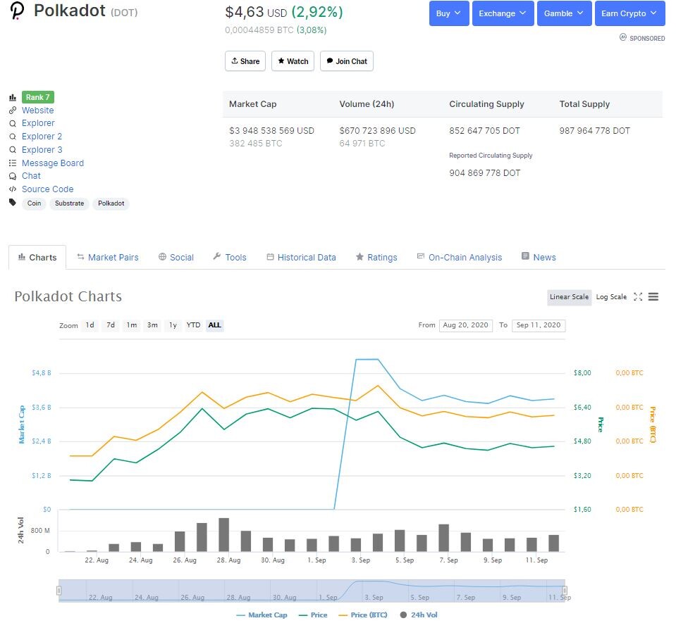Expand the Earn Crypto dropdown
The image size is (676, 623).
coord(629,13)
